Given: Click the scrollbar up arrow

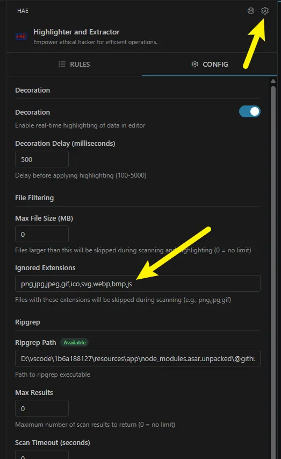Looking at the screenshot, I should [273, 81].
